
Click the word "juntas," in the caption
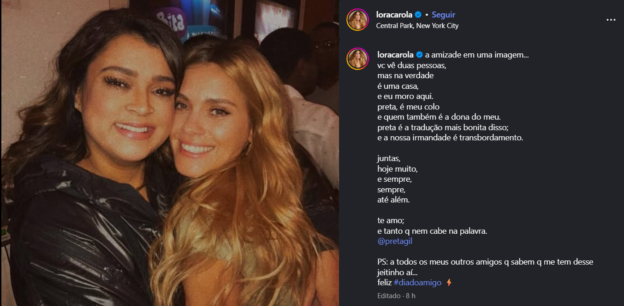(x=389, y=158)
